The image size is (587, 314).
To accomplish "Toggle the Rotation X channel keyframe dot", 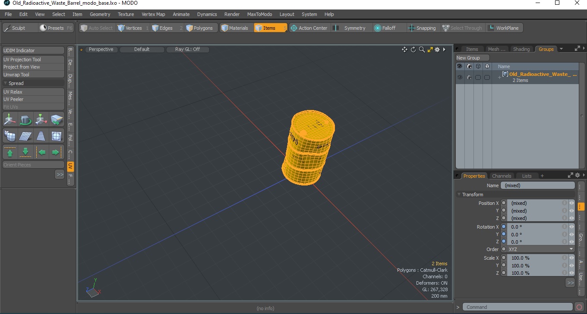I will [504, 226].
